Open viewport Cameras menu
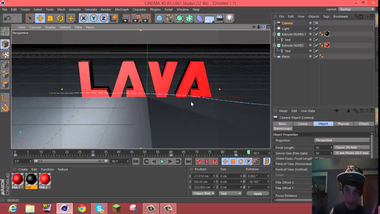Viewport: 380px width, 214px height. [x=35, y=27]
